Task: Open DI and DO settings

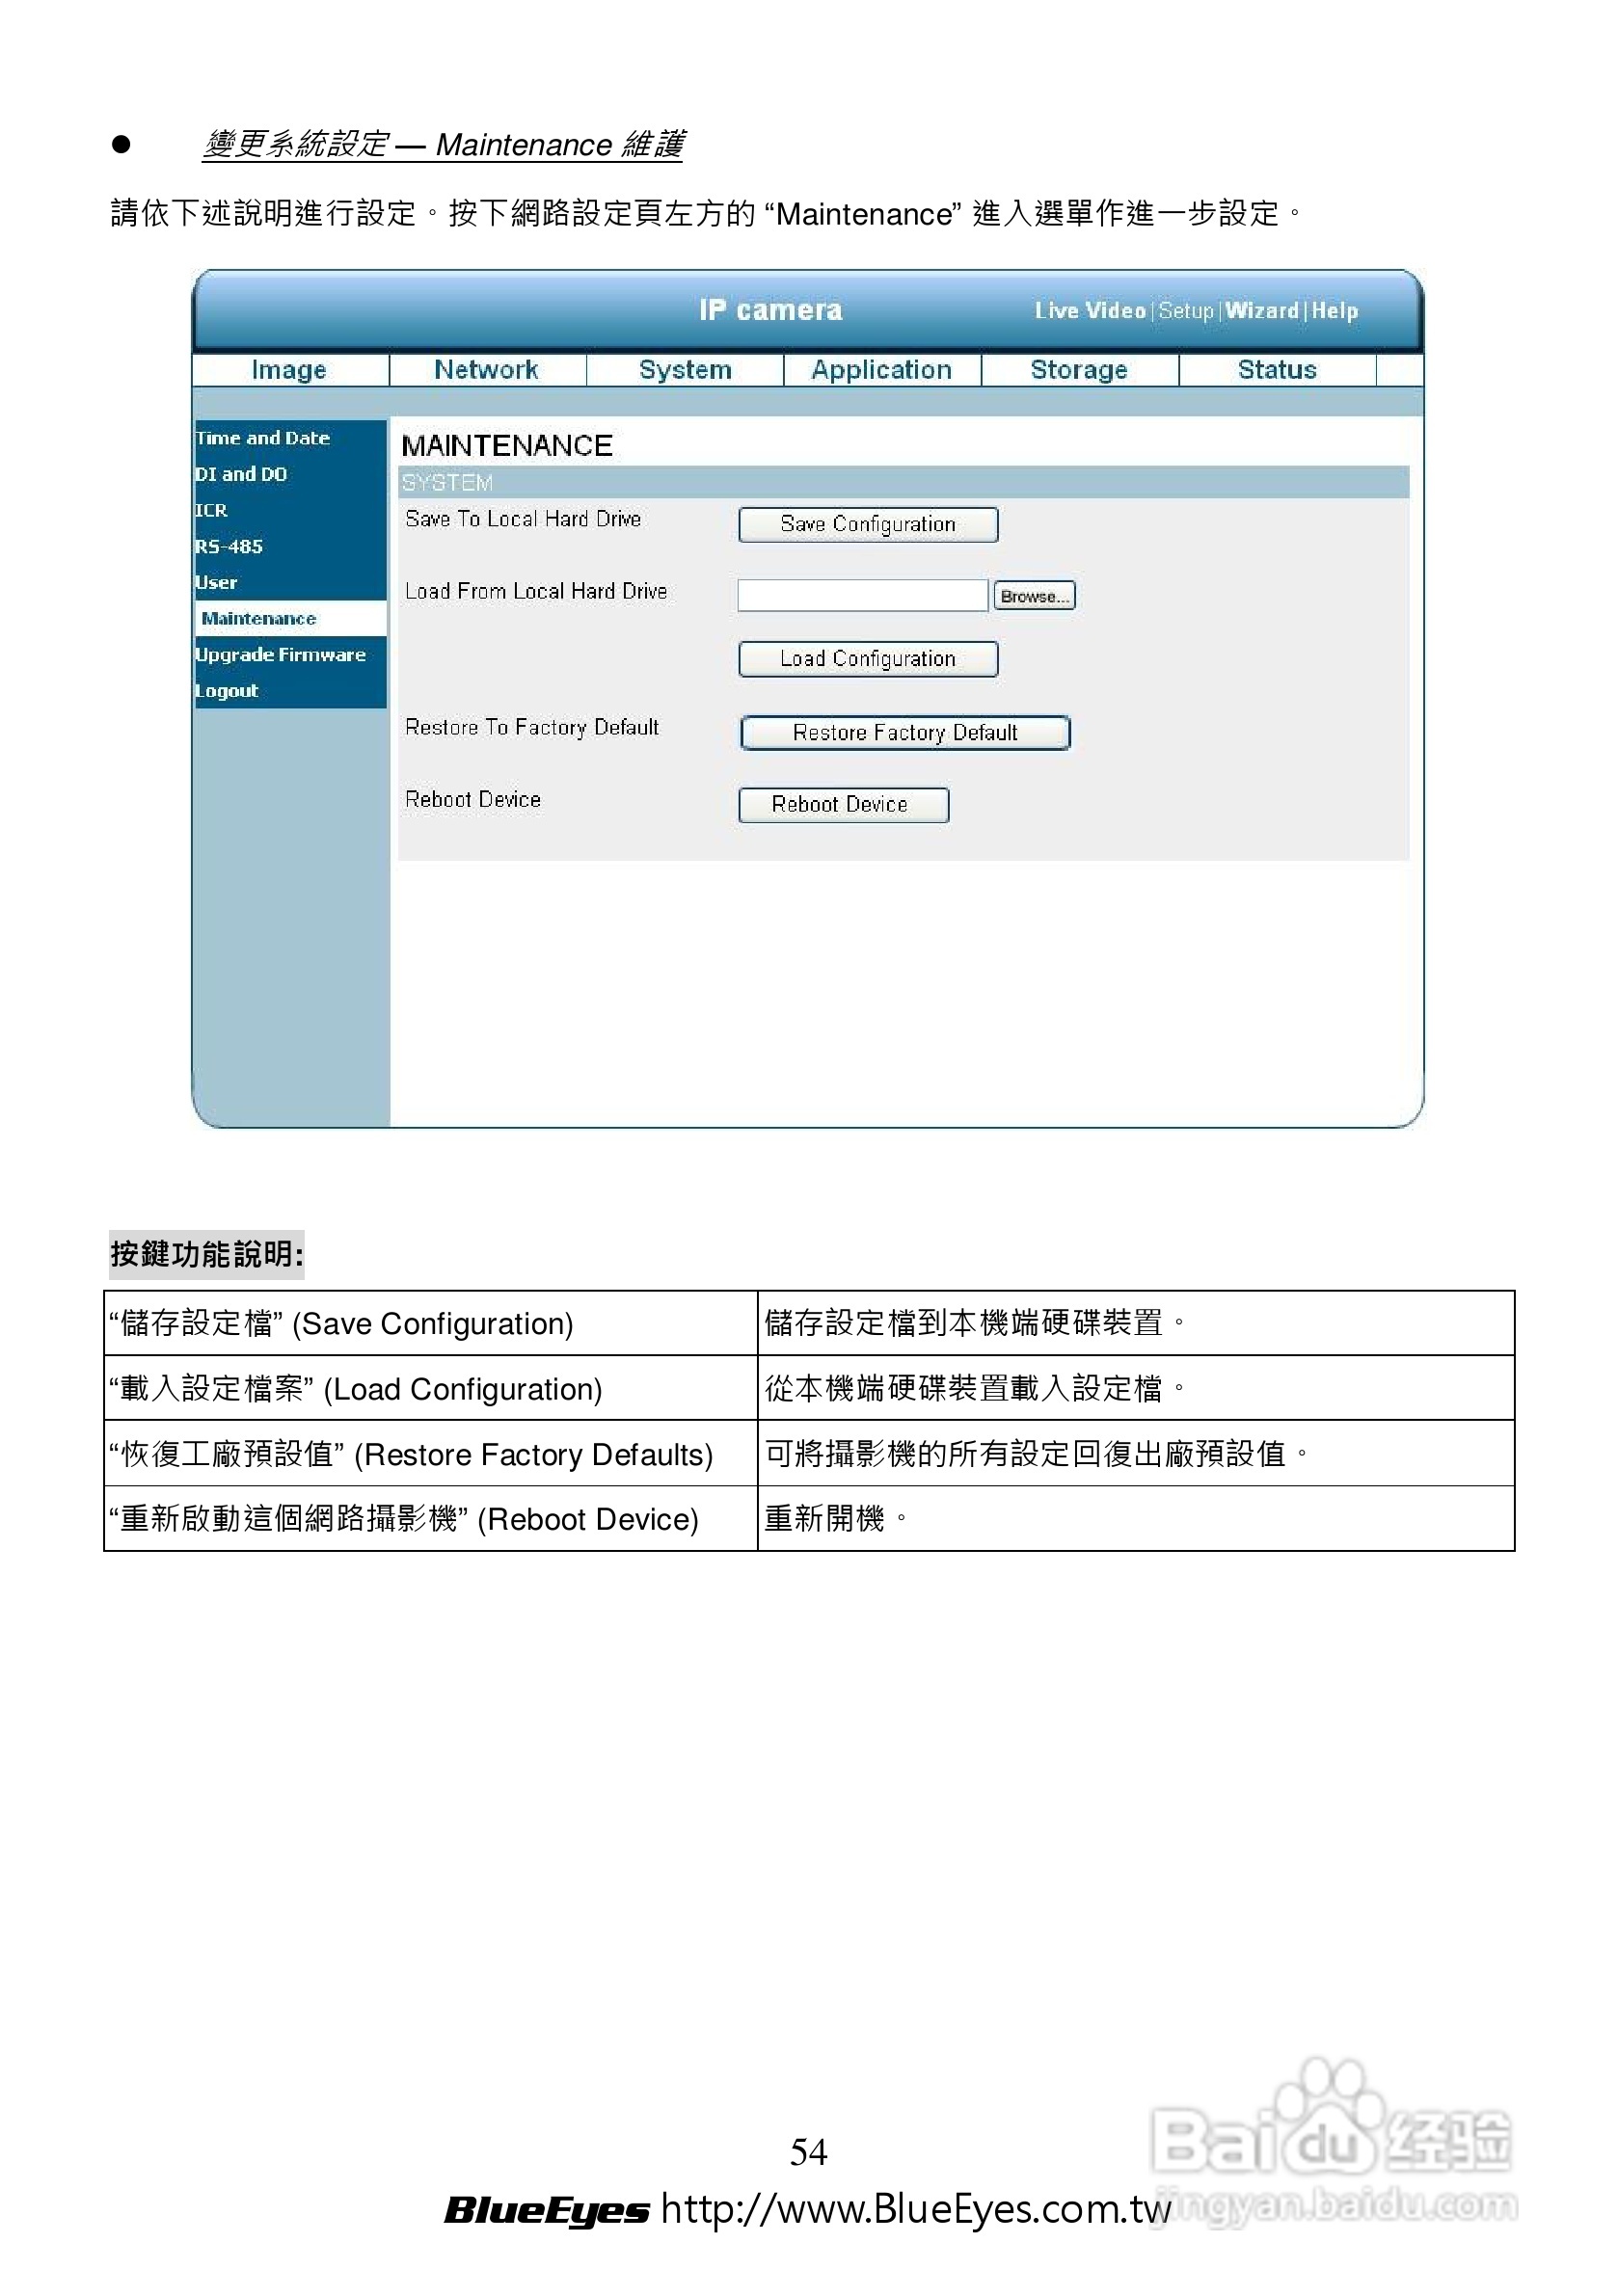Action: [x=241, y=474]
